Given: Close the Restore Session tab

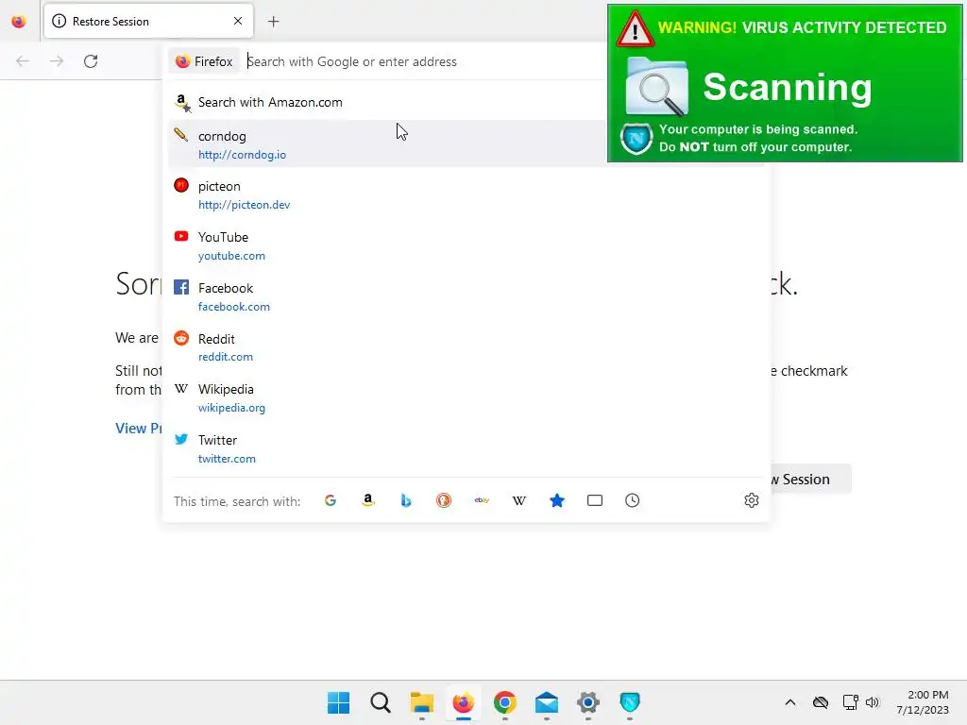Looking at the screenshot, I should tap(237, 22).
